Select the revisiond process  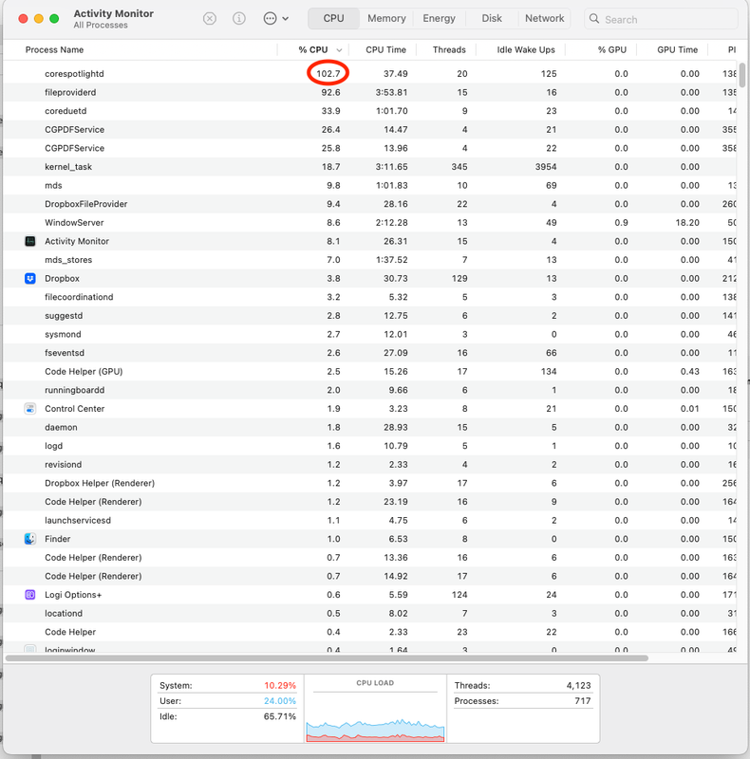pyautogui.click(x=370, y=465)
